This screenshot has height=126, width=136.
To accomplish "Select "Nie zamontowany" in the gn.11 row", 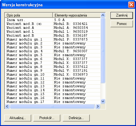I will (x=77, y=78).
